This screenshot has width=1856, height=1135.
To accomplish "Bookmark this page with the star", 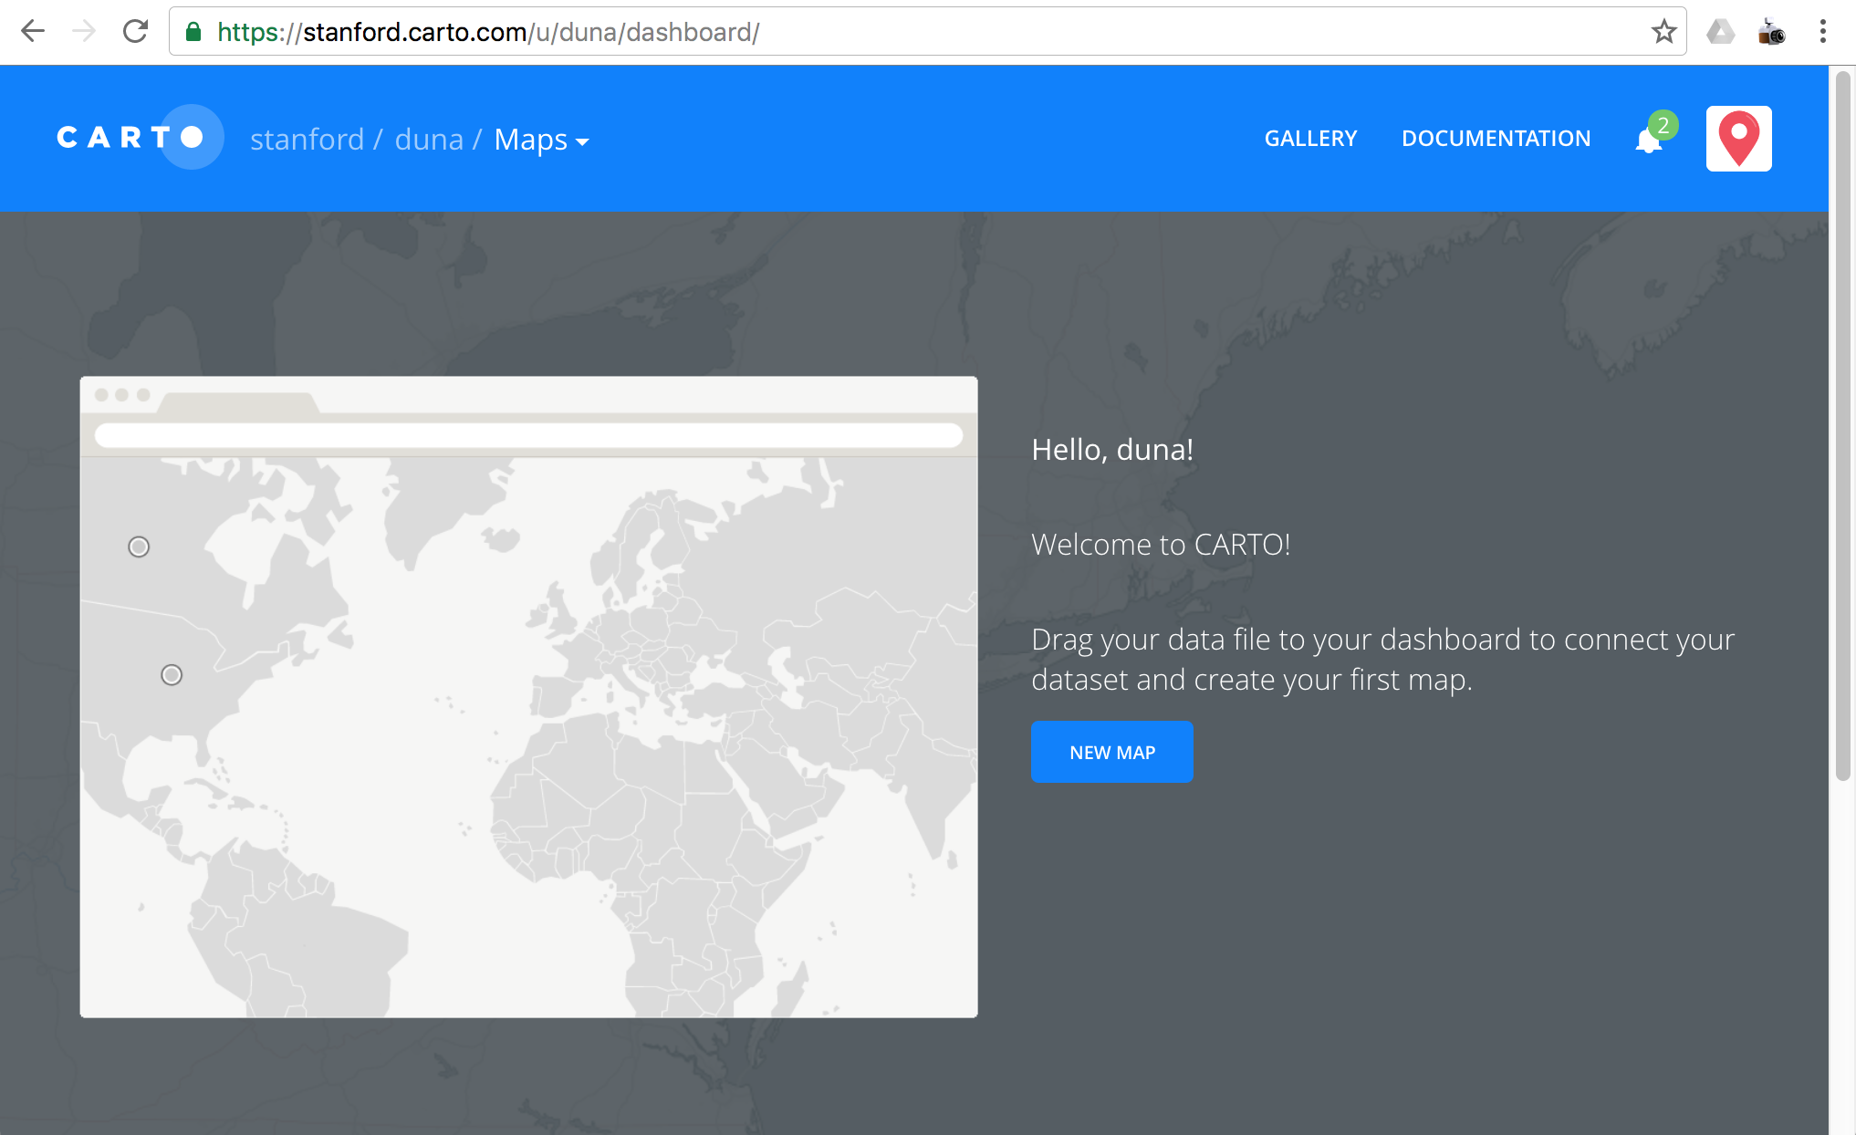I will click(x=1663, y=32).
